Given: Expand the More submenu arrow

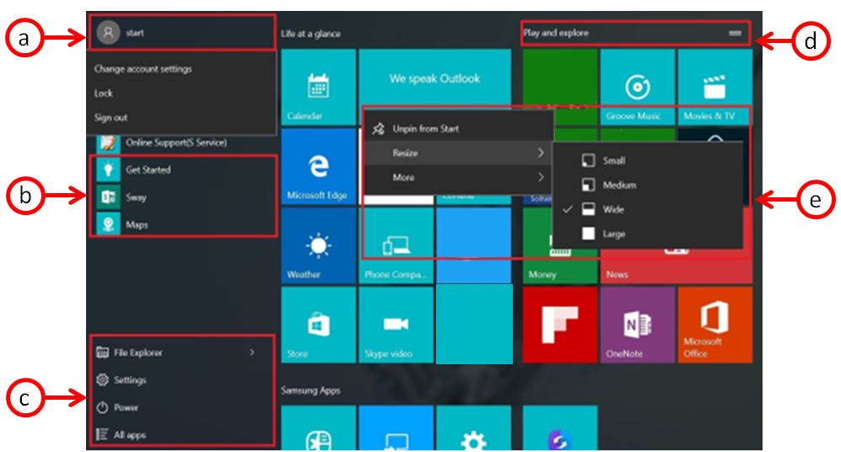Looking at the screenshot, I should click(x=541, y=177).
